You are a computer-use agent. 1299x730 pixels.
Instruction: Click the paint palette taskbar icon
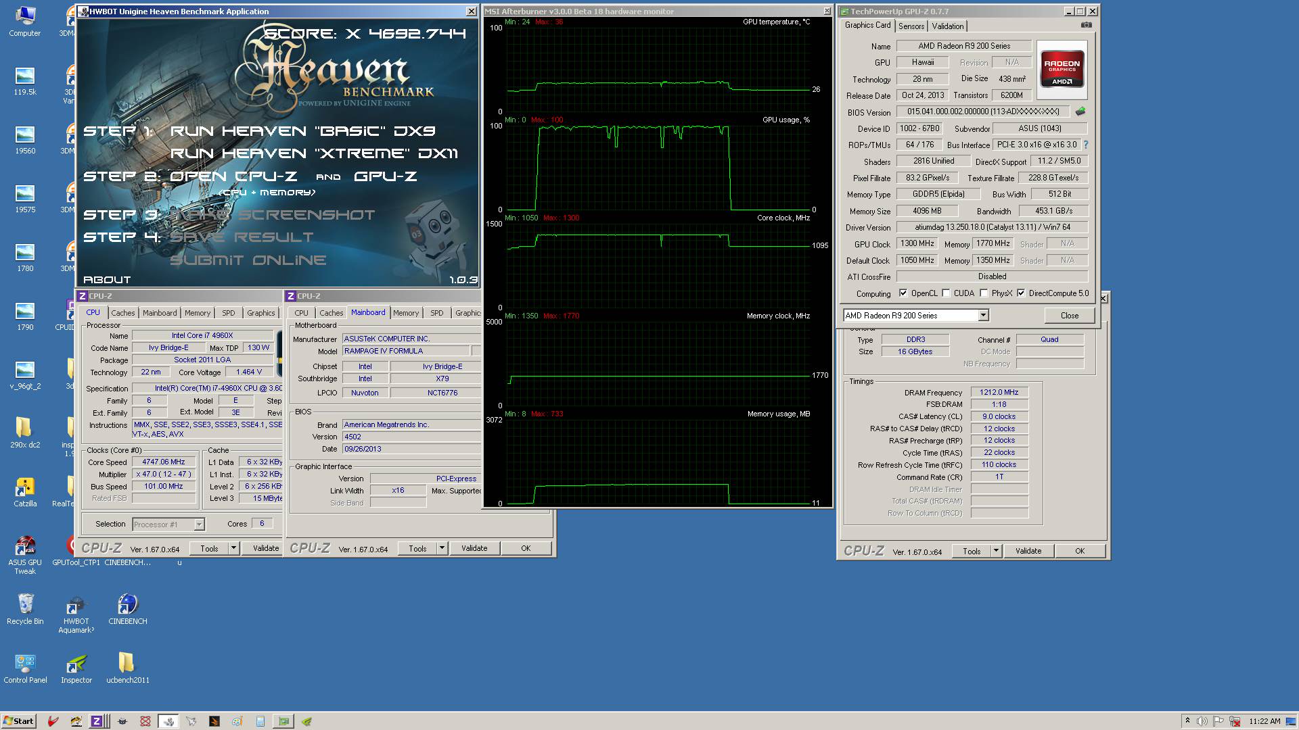[x=237, y=721]
